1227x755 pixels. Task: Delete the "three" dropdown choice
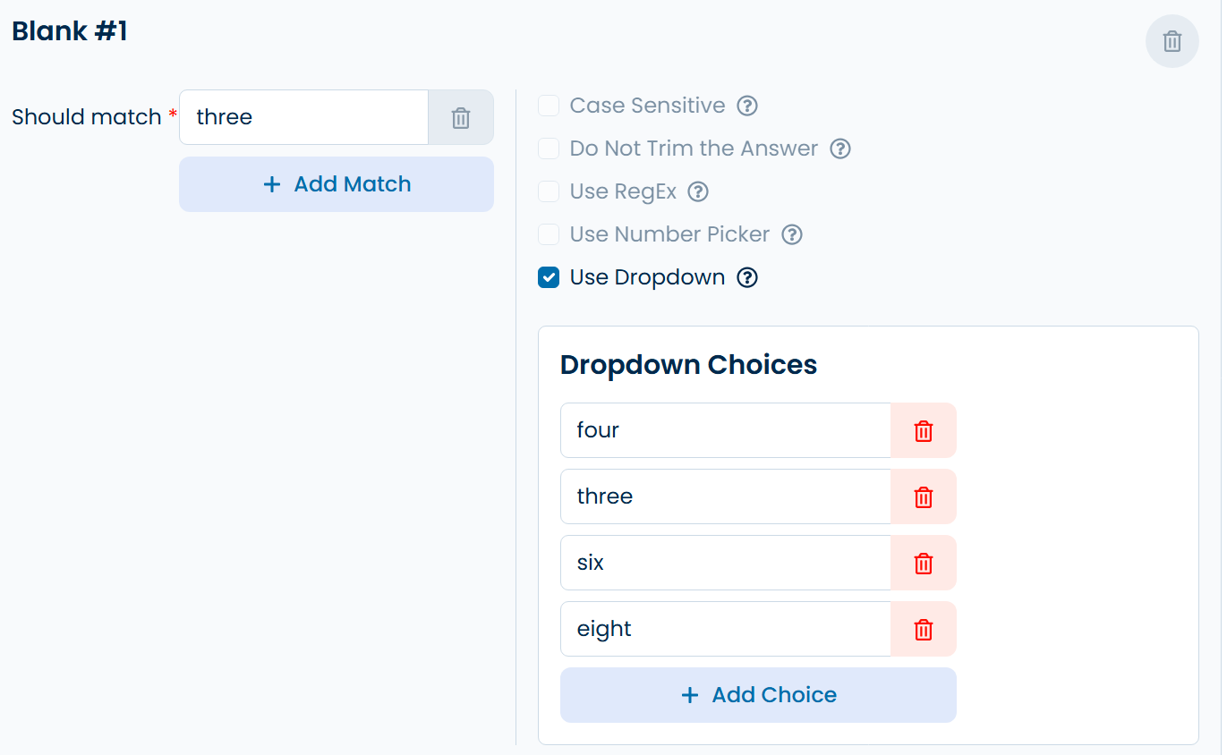pyautogui.click(x=923, y=496)
